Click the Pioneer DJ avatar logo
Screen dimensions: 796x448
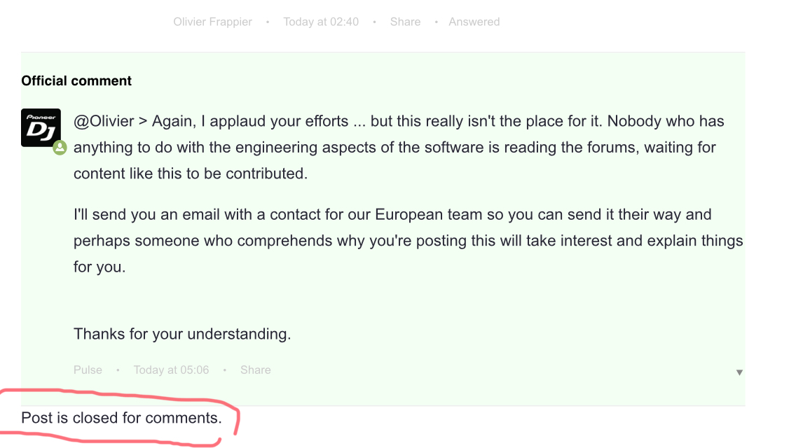(41, 128)
